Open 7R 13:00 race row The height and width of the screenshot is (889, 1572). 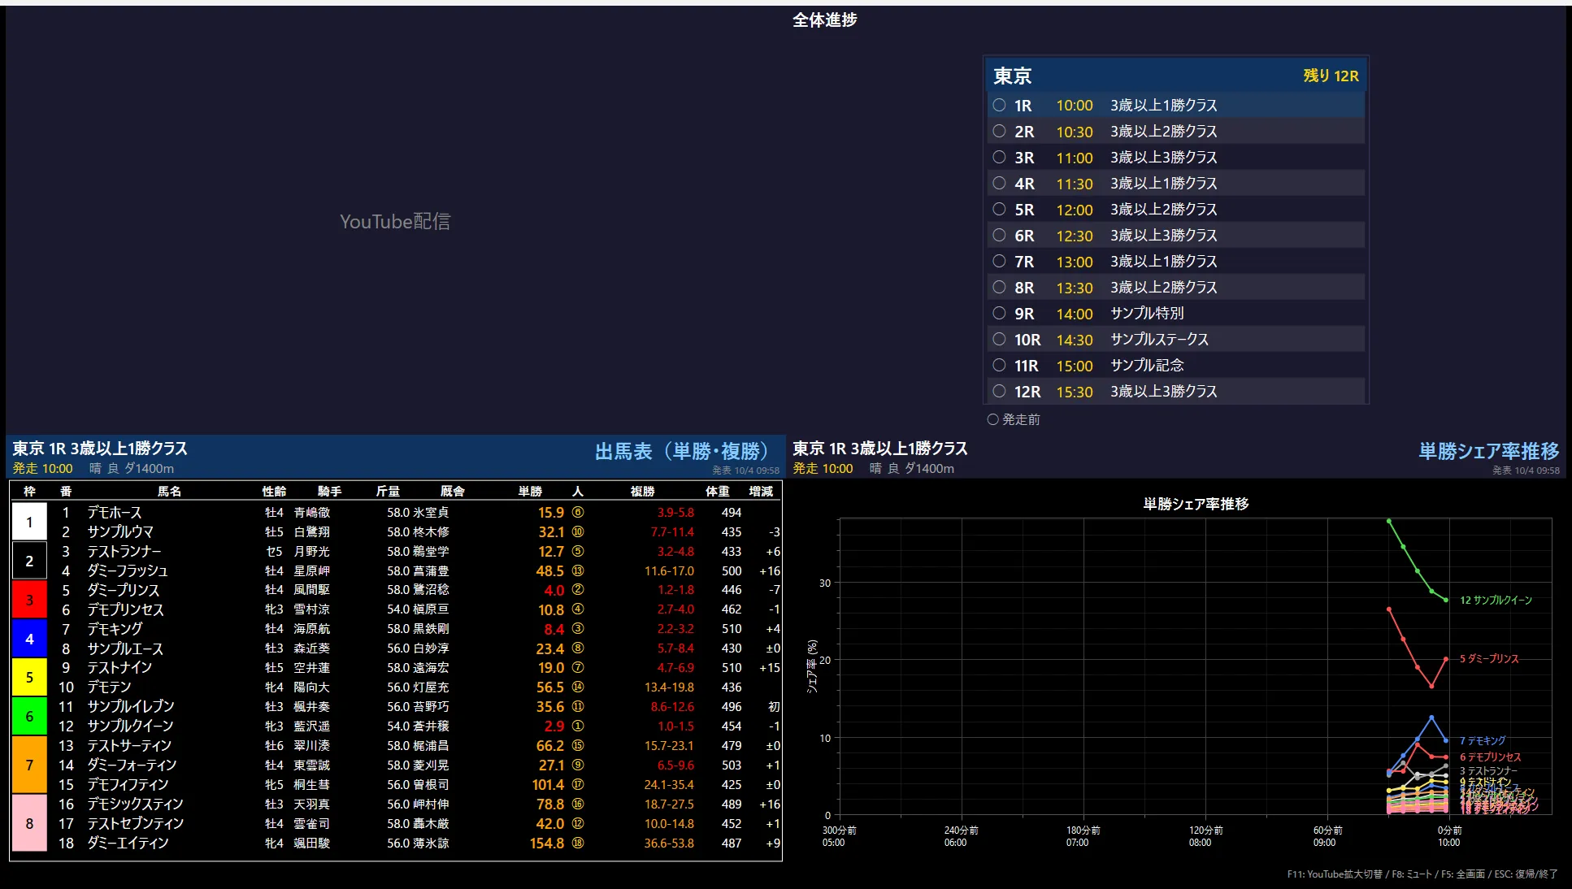coord(1175,261)
